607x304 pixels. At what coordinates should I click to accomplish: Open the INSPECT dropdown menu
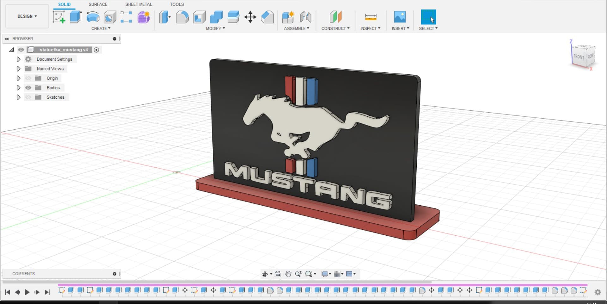370,28
